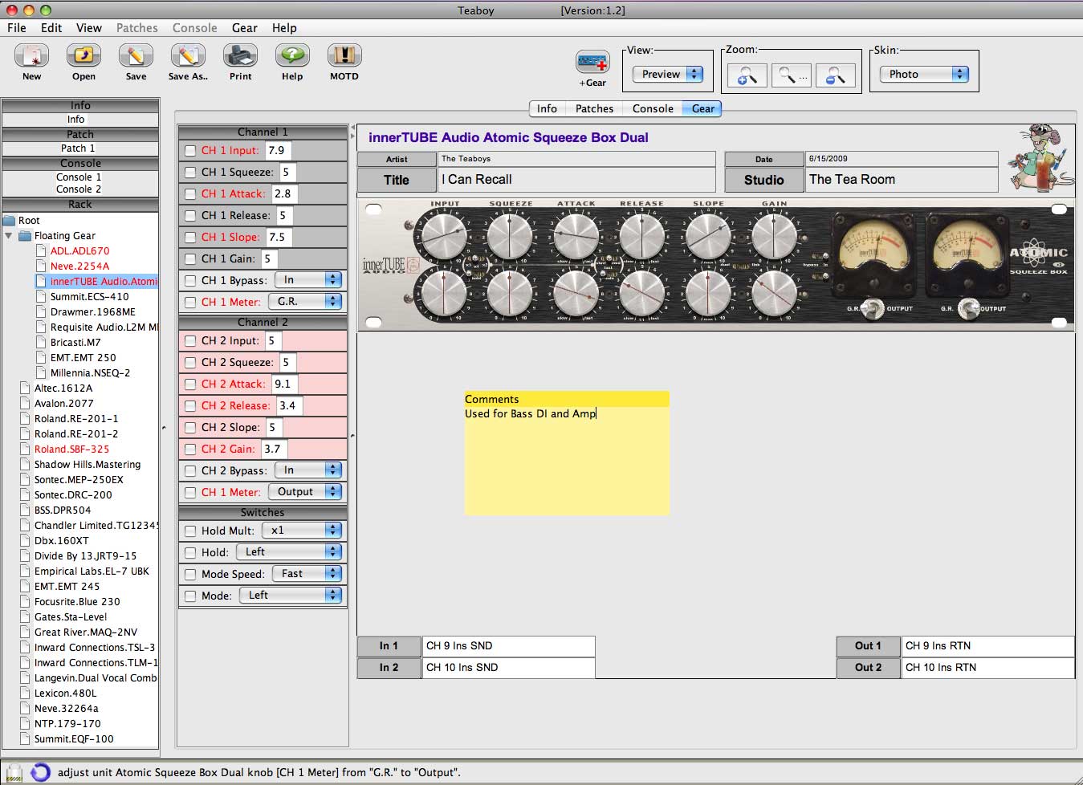1083x785 pixels.
Task: Check the CH 1 Attack checkbox
Action: (x=190, y=194)
